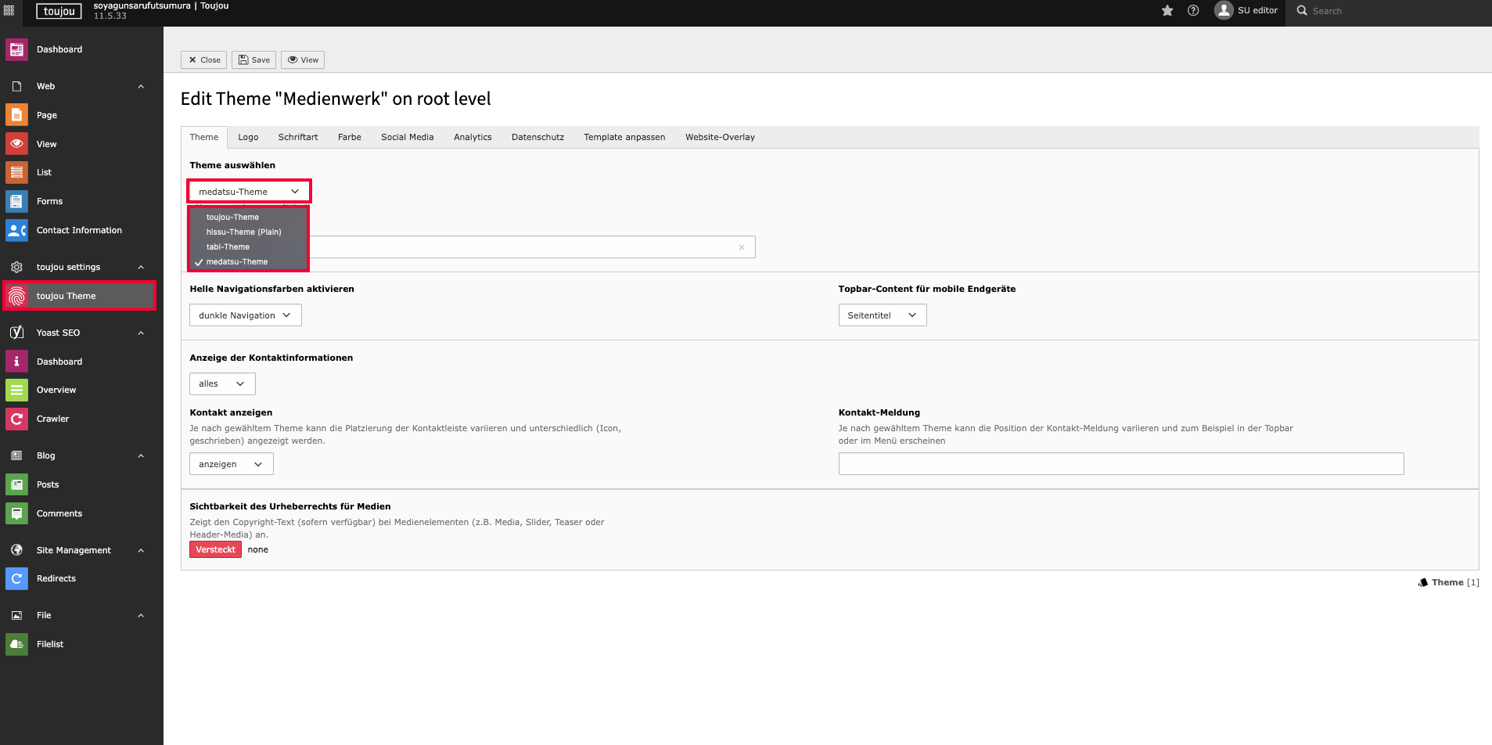This screenshot has width=1492, height=745.
Task: Open the help question mark icon
Action: (1193, 11)
